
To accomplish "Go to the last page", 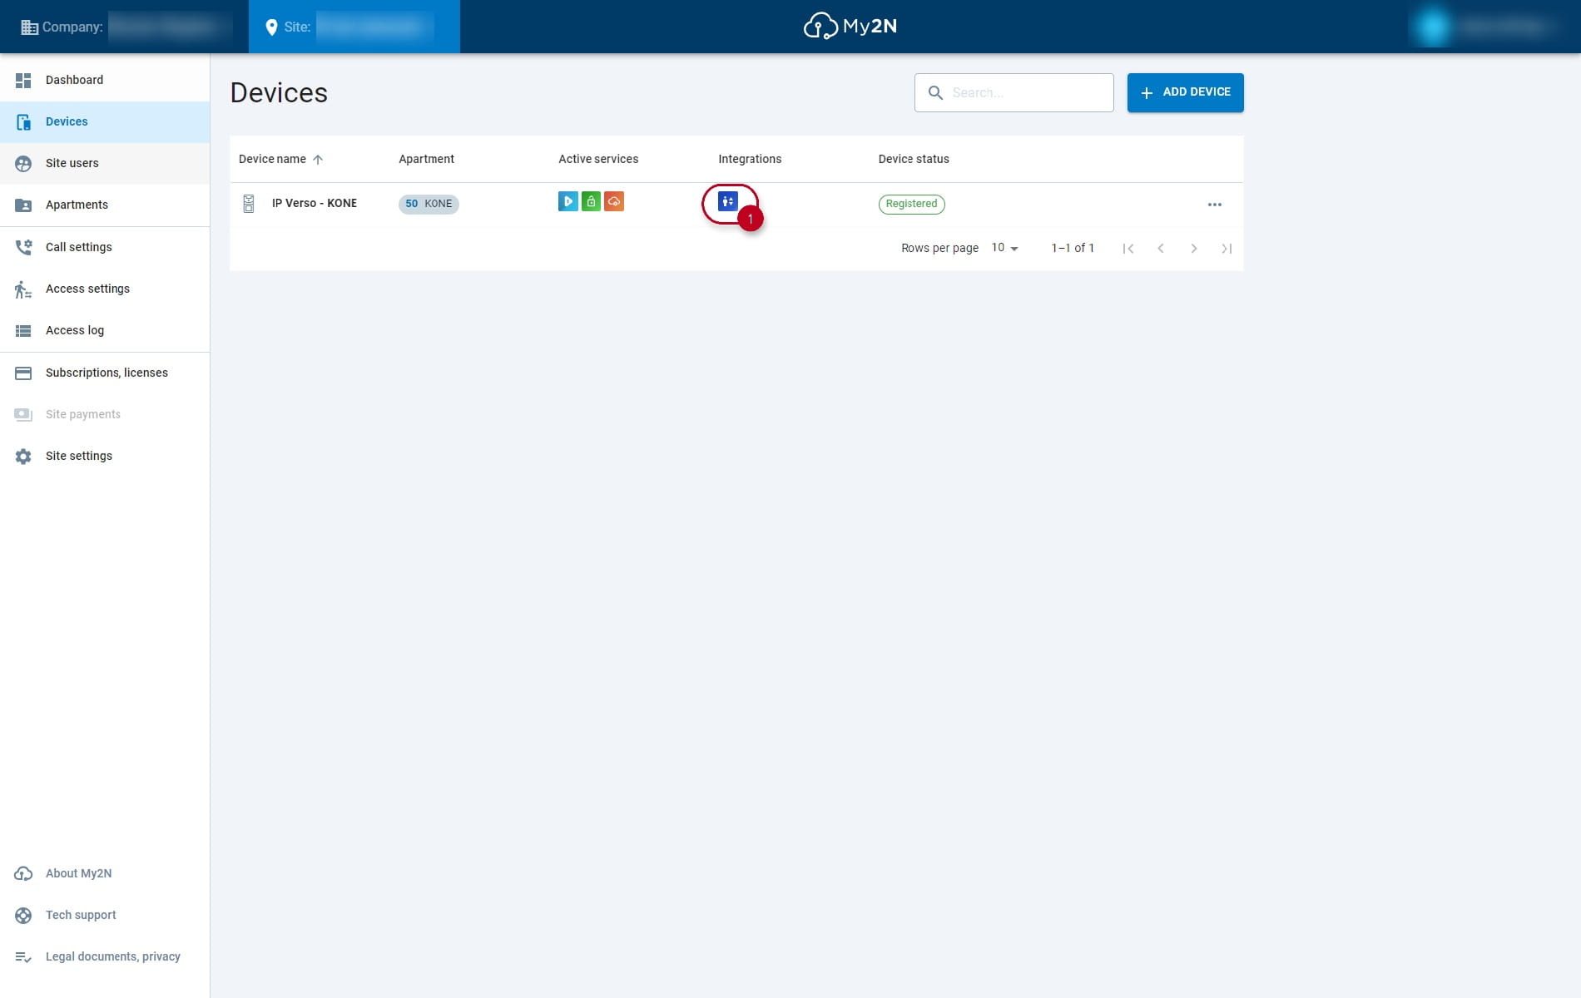I will pos(1227,249).
